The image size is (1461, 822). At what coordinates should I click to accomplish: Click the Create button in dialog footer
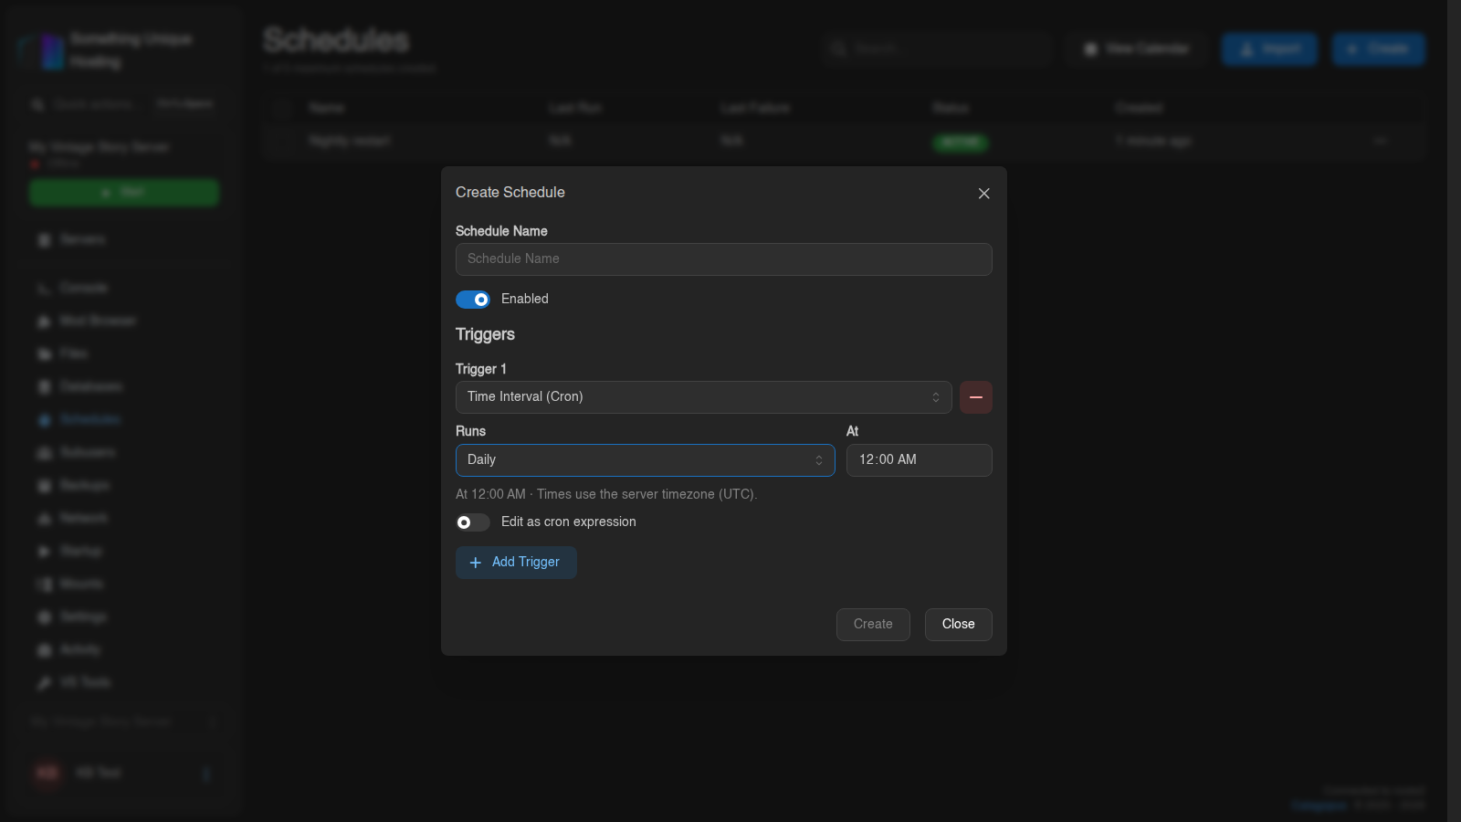pyautogui.click(x=873, y=625)
